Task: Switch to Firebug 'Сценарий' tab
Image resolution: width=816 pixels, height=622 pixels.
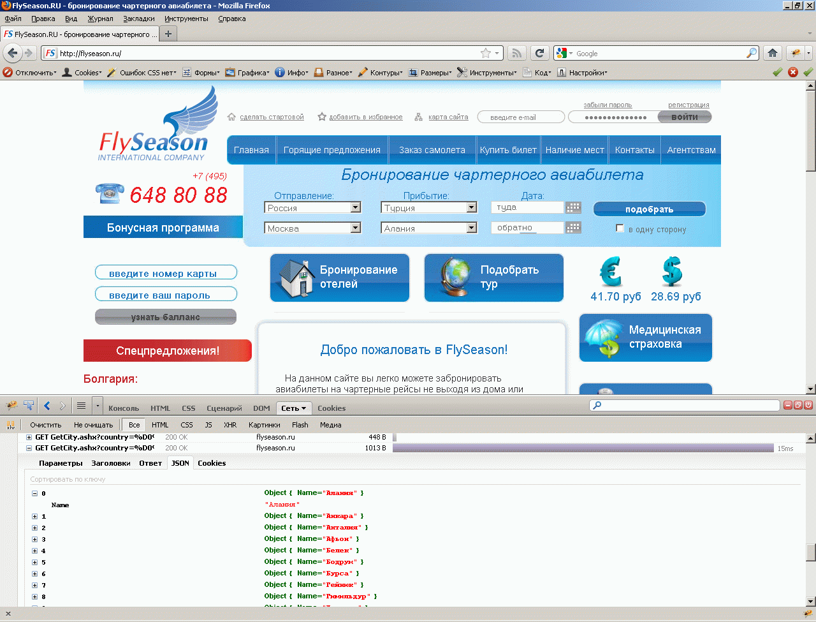Action: tap(224, 408)
